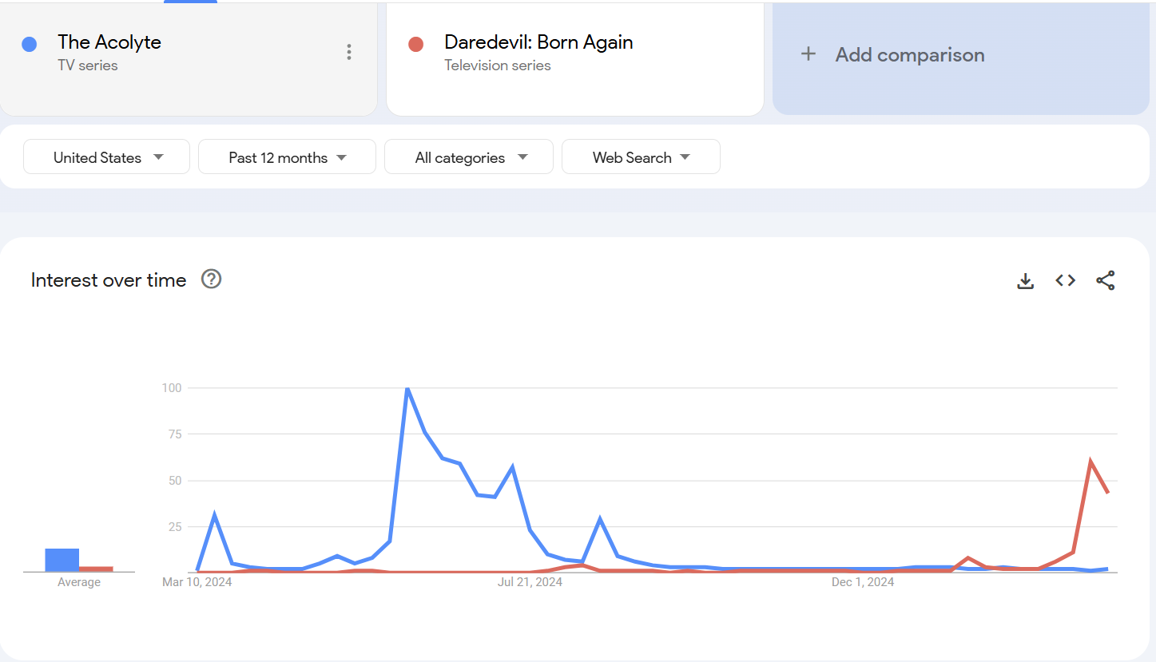Click the Television series subtitle under Daredevil
This screenshot has height=662, width=1156.
pos(498,65)
